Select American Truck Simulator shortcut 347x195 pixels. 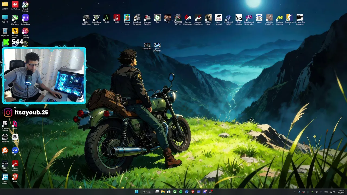click(x=147, y=20)
